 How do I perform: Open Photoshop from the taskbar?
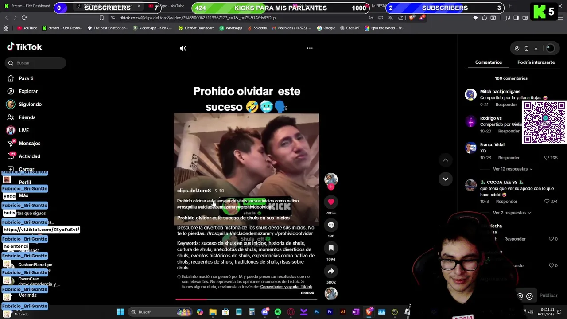pyautogui.click(x=317, y=312)
